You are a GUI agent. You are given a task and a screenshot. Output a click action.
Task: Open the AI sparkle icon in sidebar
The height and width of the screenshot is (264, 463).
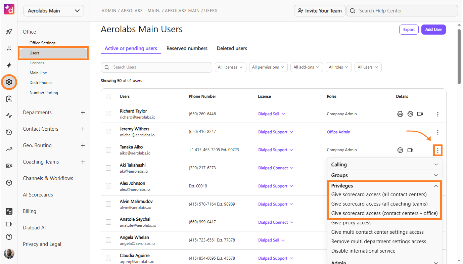pyautogui.click(x=9, y=65)
